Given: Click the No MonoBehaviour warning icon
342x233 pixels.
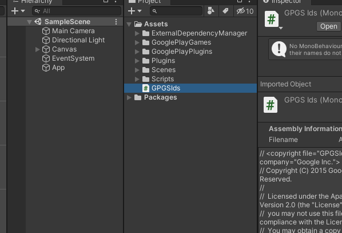Looking at the screenshot, I should pos(279,49).
